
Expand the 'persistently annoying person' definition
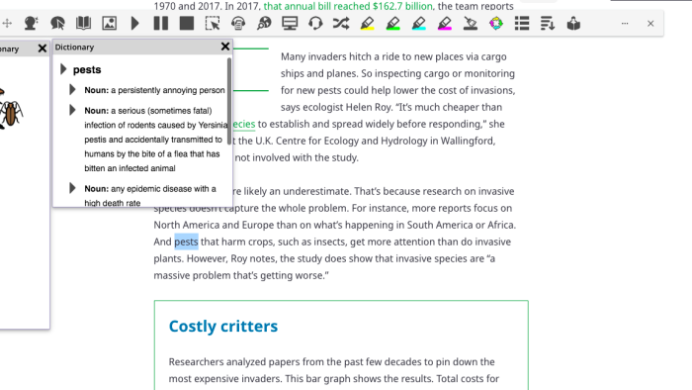point(73,90)
